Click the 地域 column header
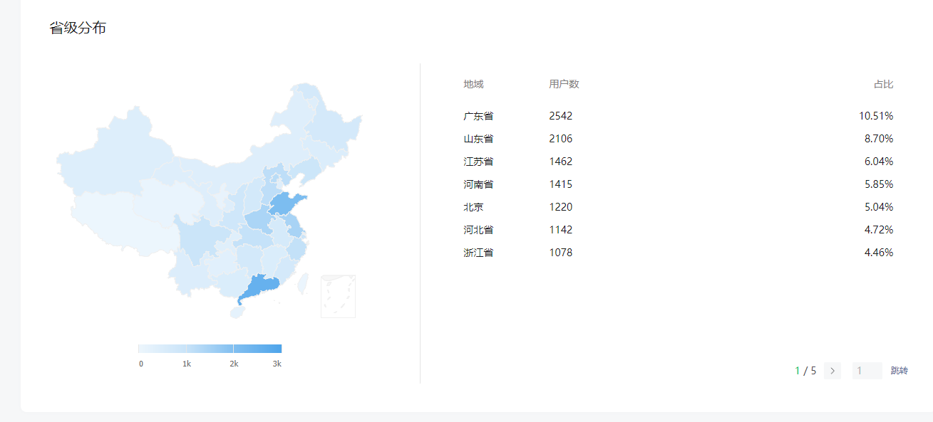 [x=473, y=84]
